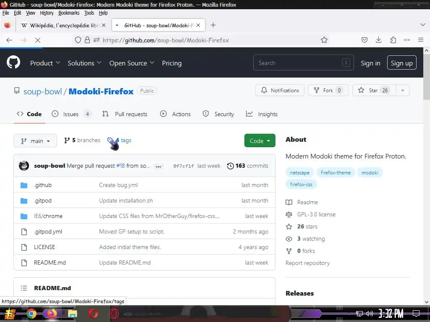Open the 163 commits link

(248, 166)
